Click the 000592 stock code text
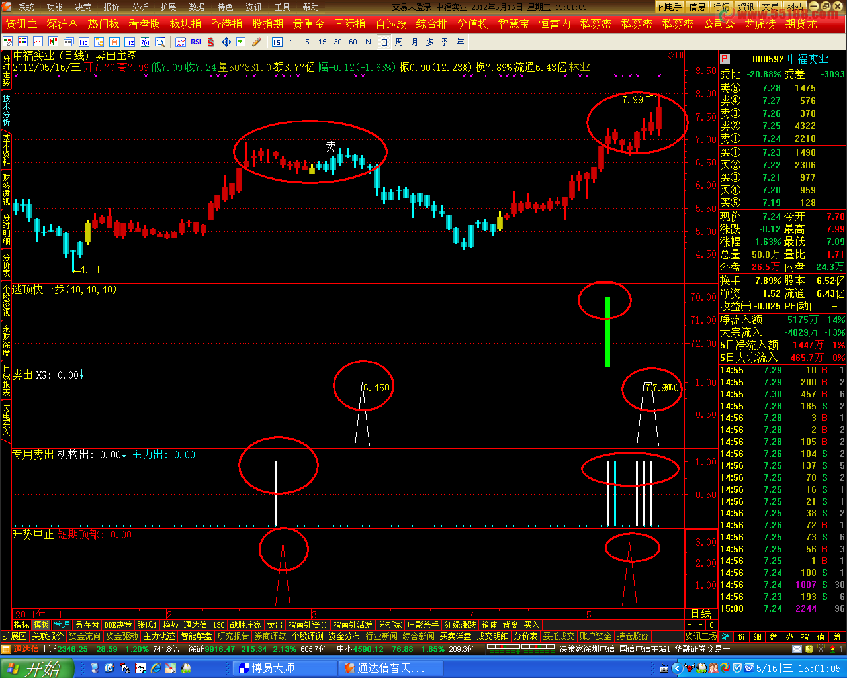The image size is (847, 678). 768,59
